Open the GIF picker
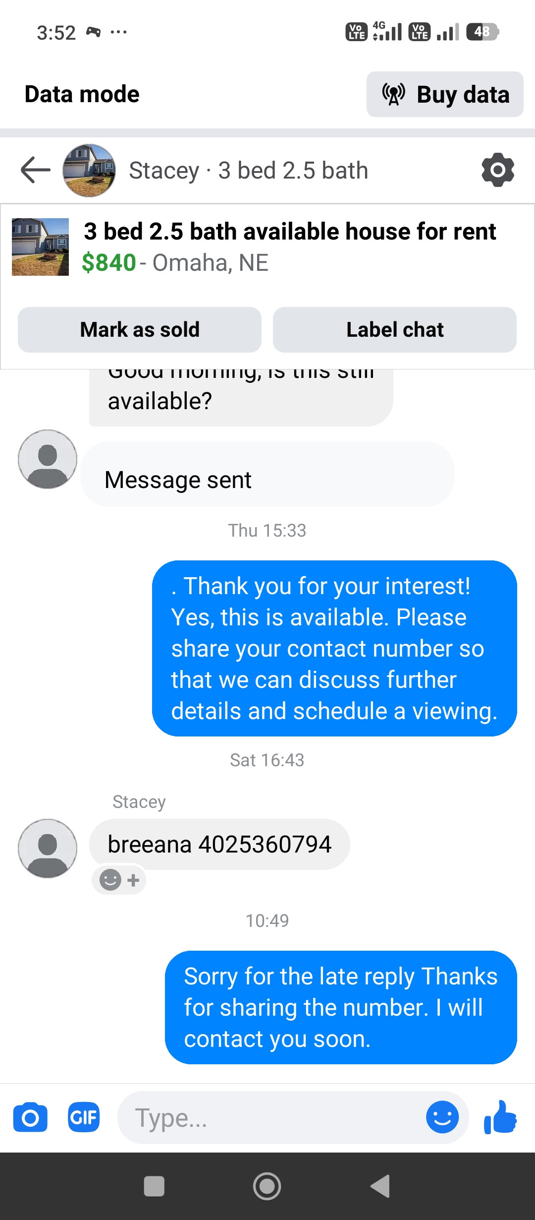 coord(84,1117)
